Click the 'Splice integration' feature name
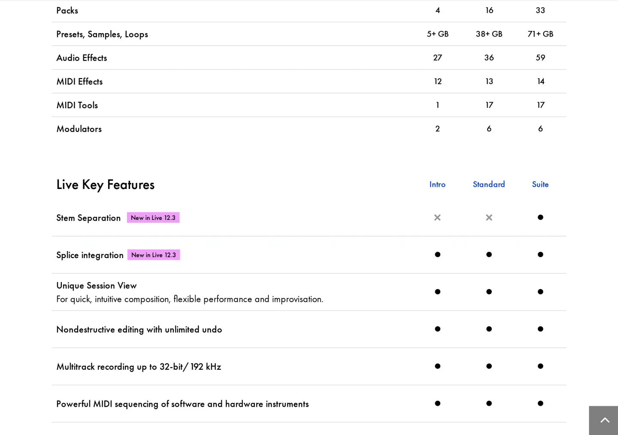Image resolution: width=618 pixels, height=435 pixels. tap(90, 255)
